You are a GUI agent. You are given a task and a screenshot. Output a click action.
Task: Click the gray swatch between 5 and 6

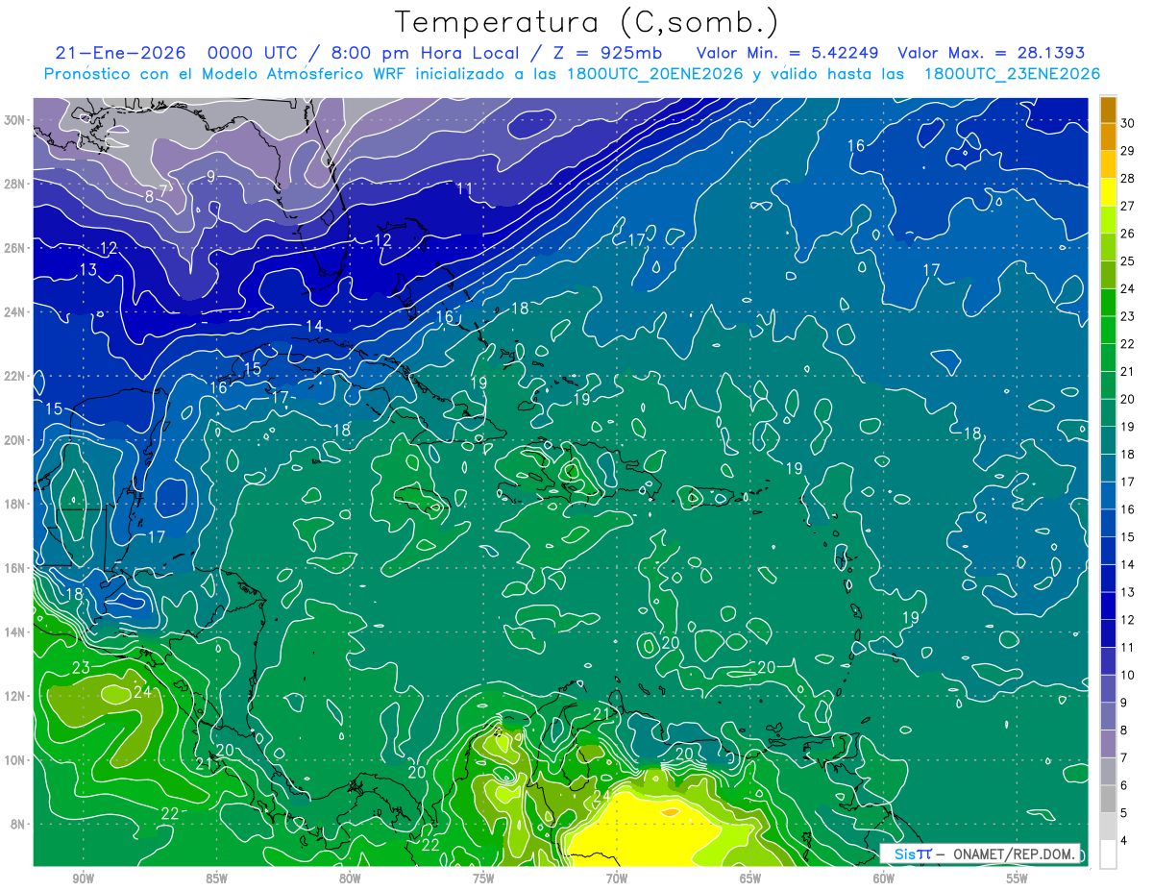tap(1108, 799)
